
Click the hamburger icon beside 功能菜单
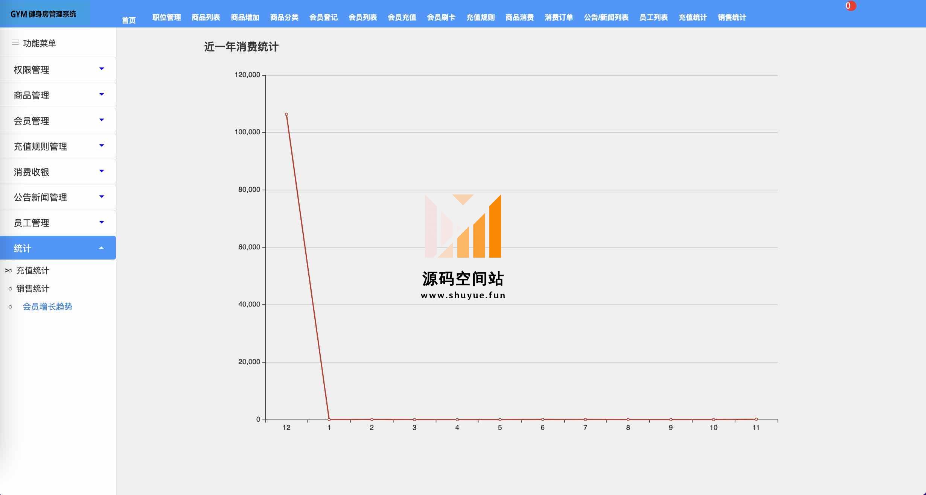(x=15, y=43)
